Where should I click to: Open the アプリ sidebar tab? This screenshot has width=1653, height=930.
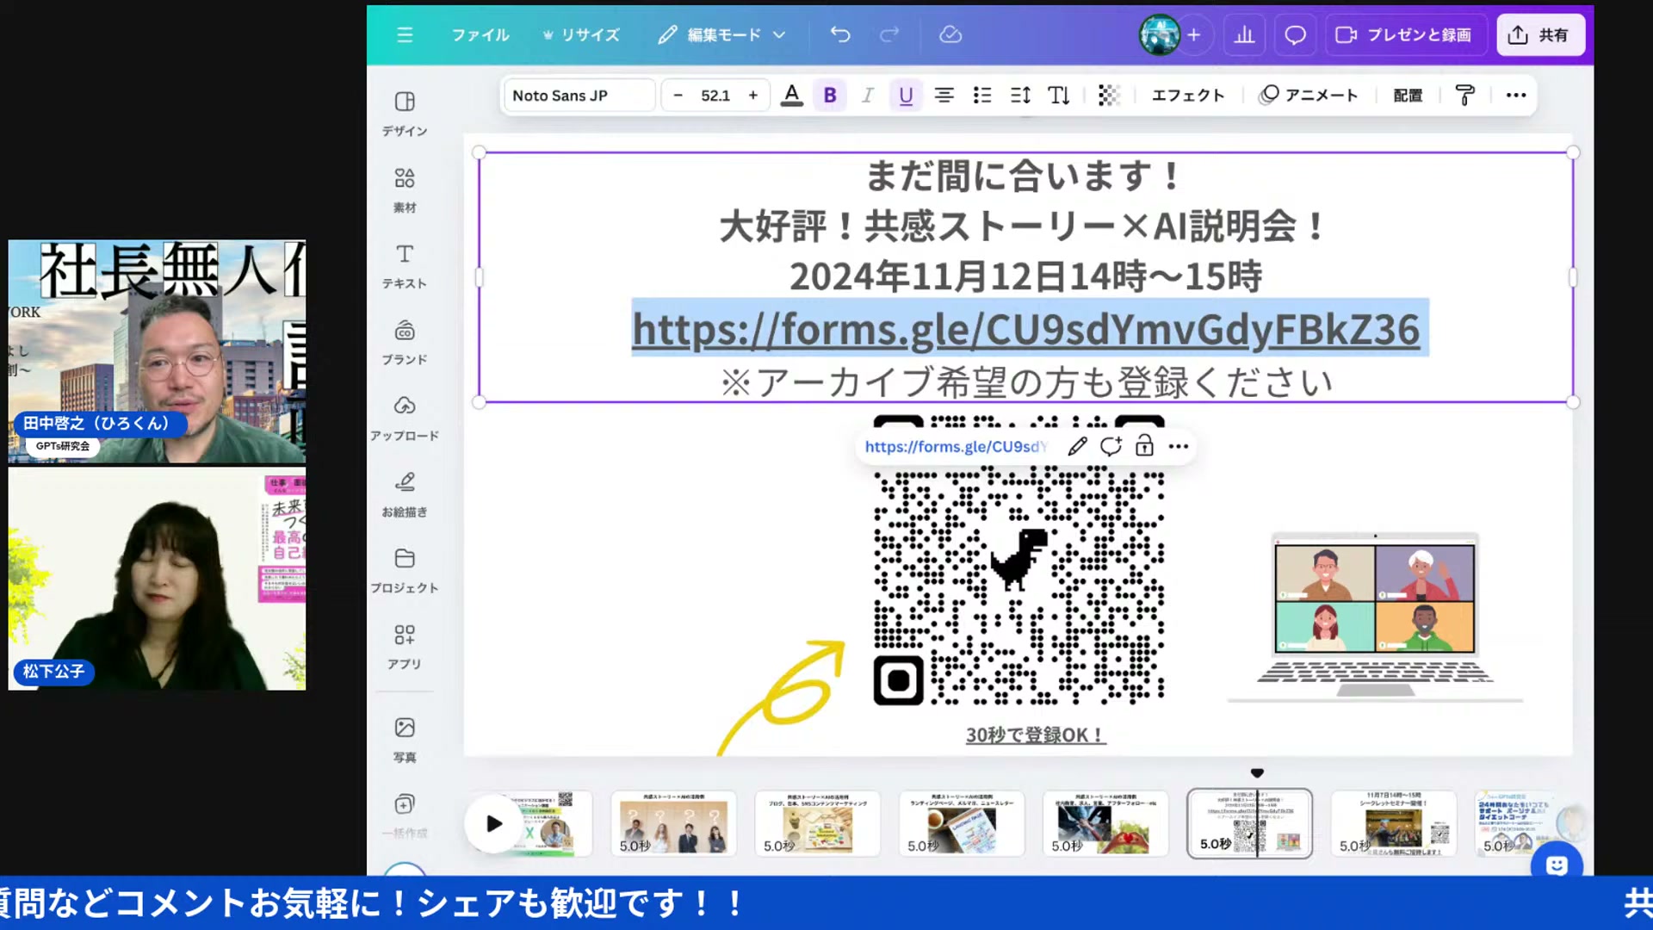point(405,647)
